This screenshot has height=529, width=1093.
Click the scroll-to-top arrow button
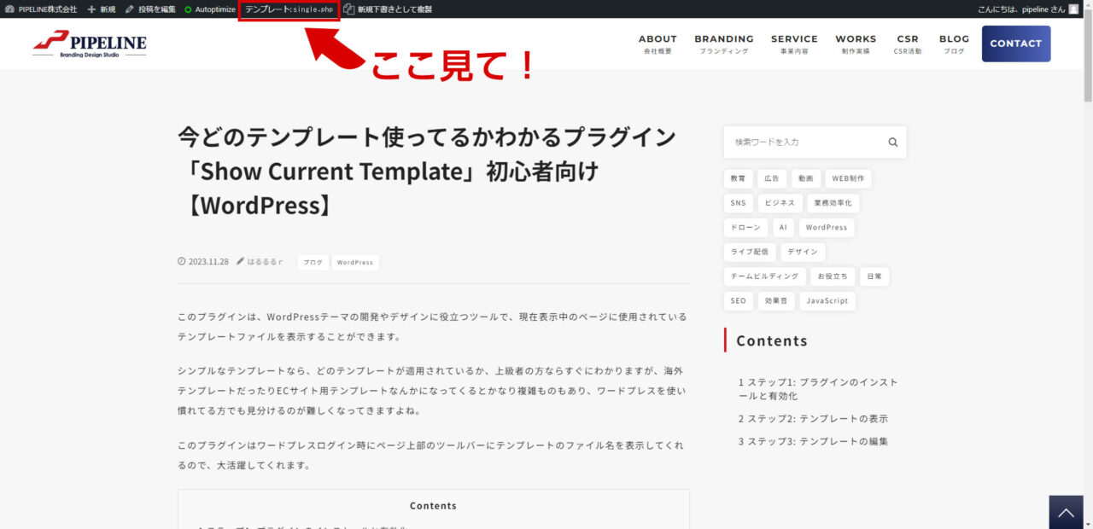point(1066,513)
